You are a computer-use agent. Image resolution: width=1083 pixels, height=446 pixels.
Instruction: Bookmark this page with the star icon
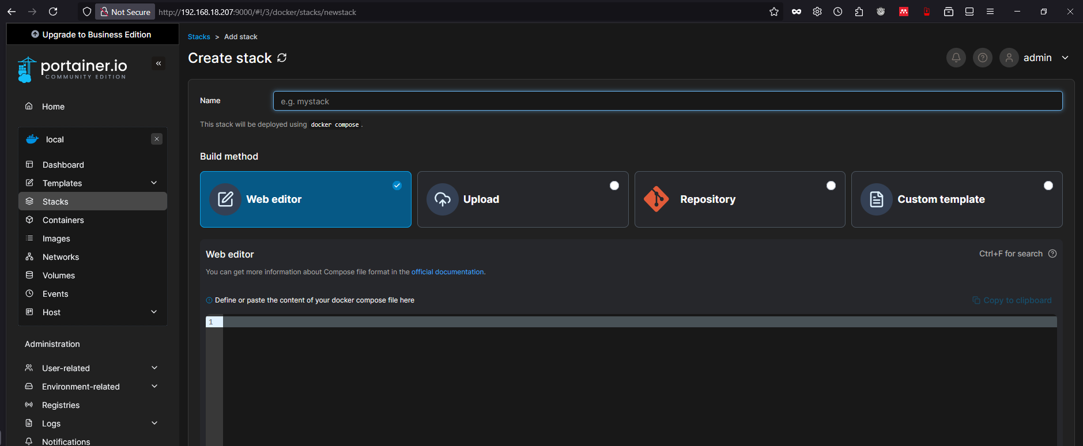[774, 12]
